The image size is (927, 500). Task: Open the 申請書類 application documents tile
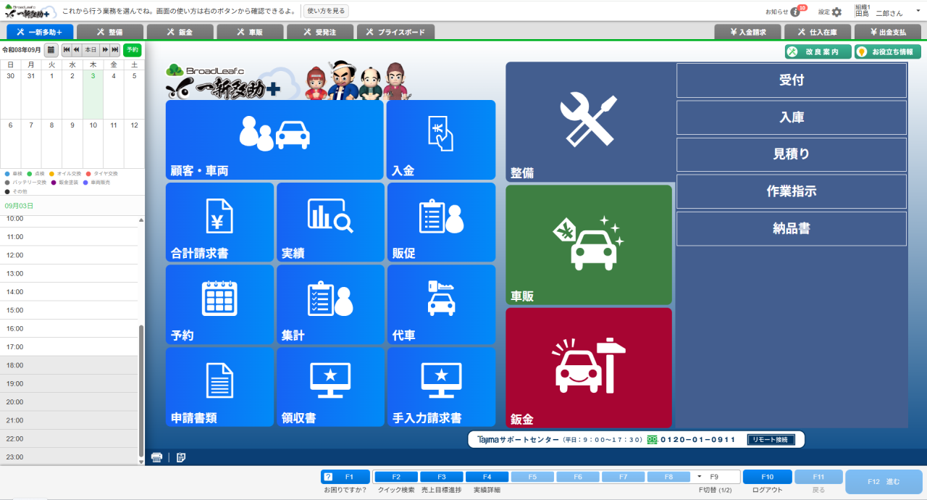click(220, 387)
